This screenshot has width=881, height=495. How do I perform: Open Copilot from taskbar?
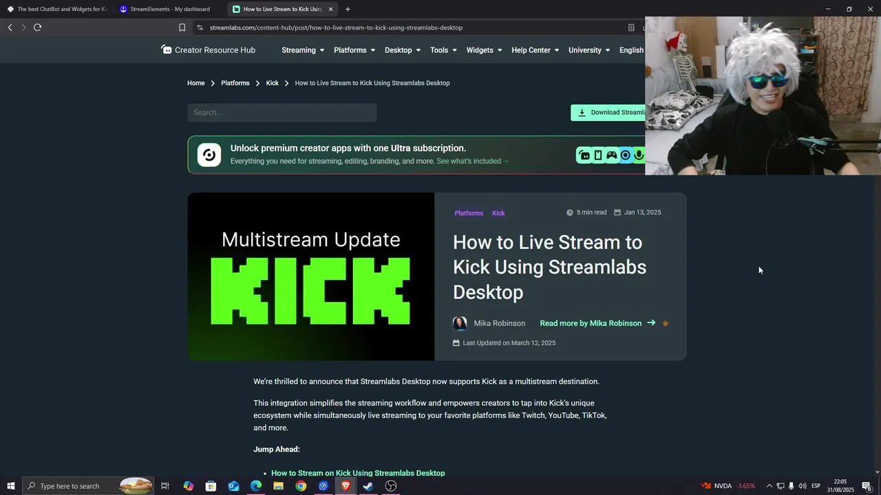[189, 486]
